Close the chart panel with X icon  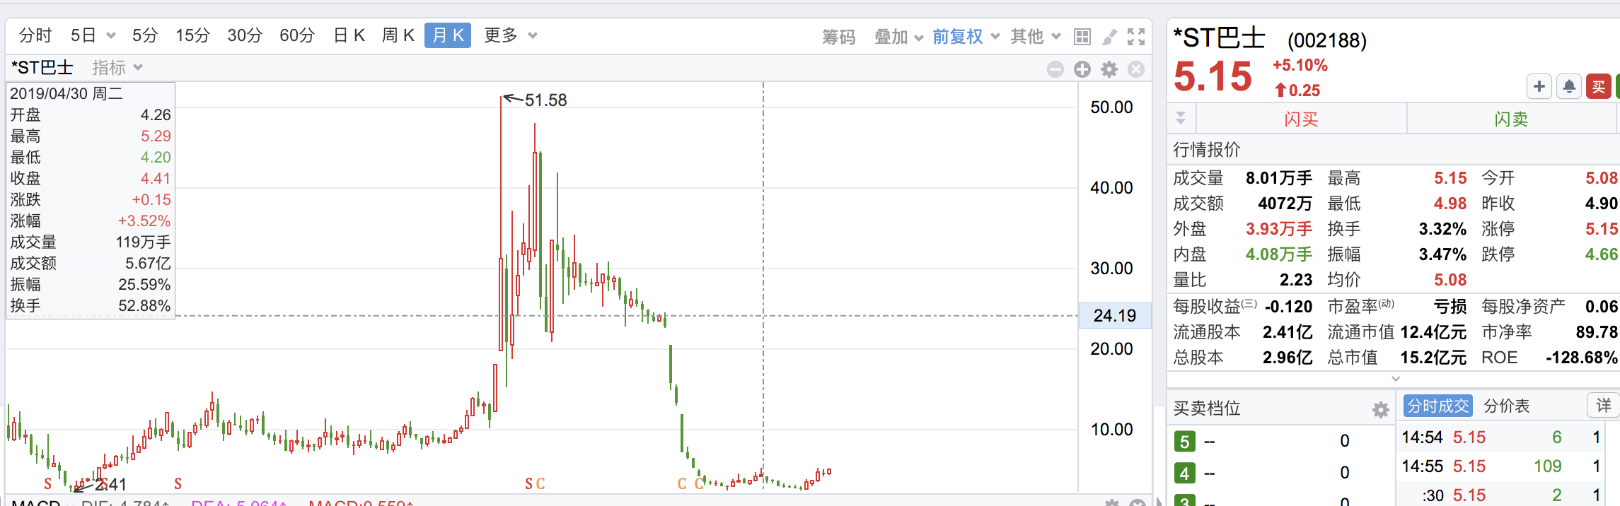1136,69
